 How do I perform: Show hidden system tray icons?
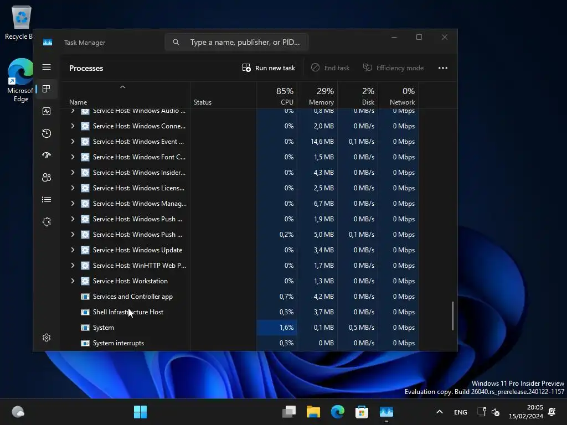pos(439,412)
